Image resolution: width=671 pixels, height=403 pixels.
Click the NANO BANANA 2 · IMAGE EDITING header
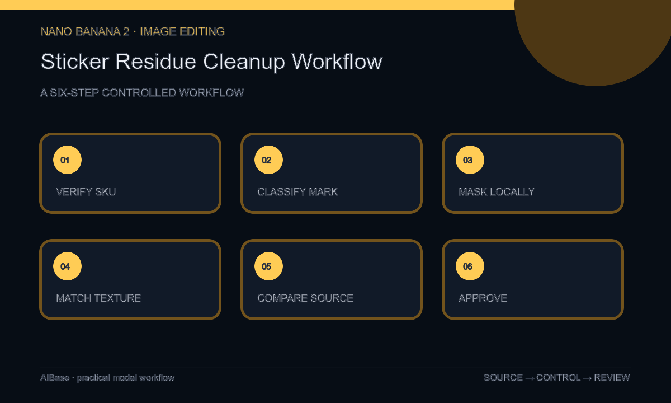(133, 32)
